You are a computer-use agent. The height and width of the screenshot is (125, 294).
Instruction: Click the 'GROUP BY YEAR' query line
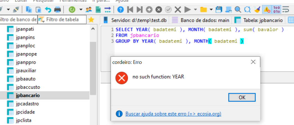[179, 41]
